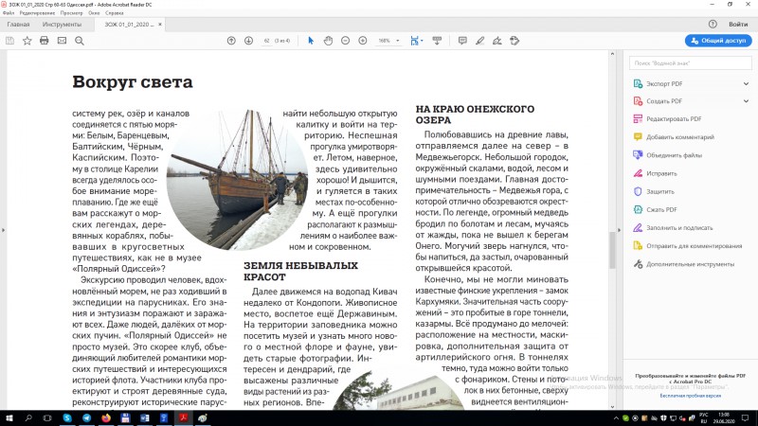This screenshot has width=758, height=426.
Task: Open Добавить комментарий tool
Action: [x=674, y=137]
